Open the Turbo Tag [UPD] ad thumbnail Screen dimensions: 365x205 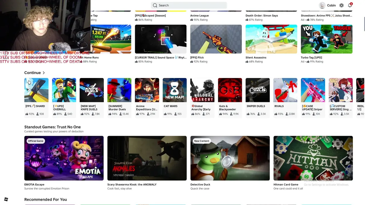327,39
